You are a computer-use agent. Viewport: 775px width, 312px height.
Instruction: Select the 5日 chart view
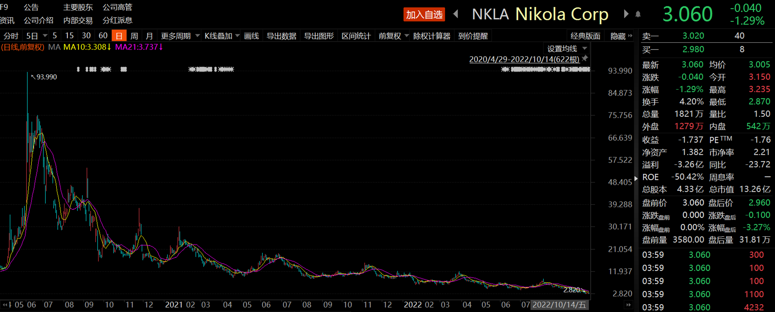[32, 36]
